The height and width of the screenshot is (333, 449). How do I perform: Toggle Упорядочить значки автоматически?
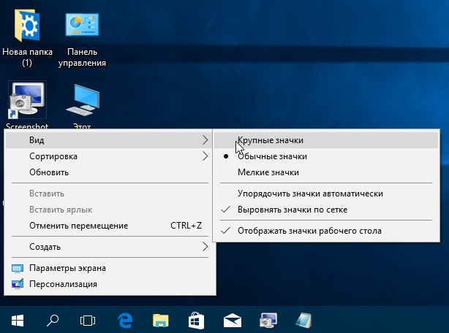click(326, 194)
